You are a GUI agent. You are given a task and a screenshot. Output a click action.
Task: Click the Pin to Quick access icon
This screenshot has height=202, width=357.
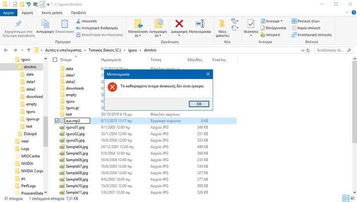18,24
